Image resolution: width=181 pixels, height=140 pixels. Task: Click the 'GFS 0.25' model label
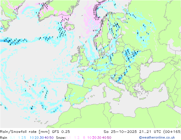(x=61, y=132)
